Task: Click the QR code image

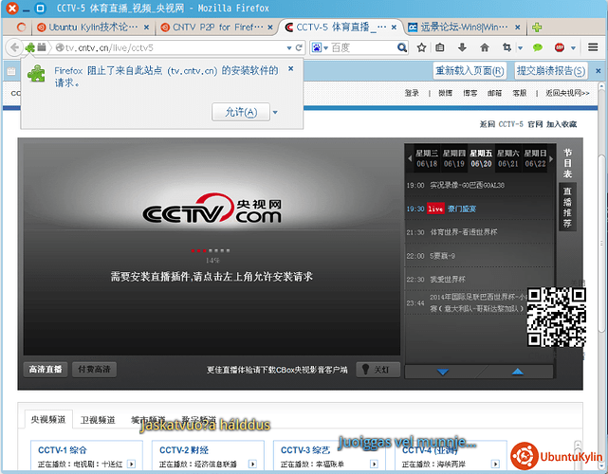Action: click(x=556, y=317)
